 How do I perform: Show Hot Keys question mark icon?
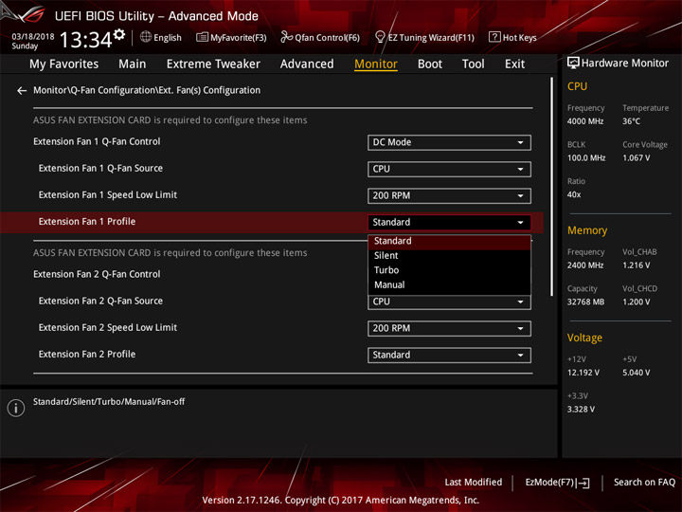(494, 37)
